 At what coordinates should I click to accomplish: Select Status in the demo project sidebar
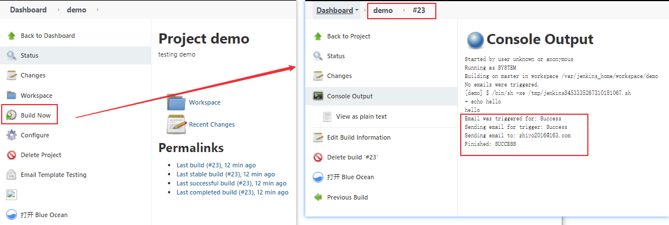click(30, 55)
